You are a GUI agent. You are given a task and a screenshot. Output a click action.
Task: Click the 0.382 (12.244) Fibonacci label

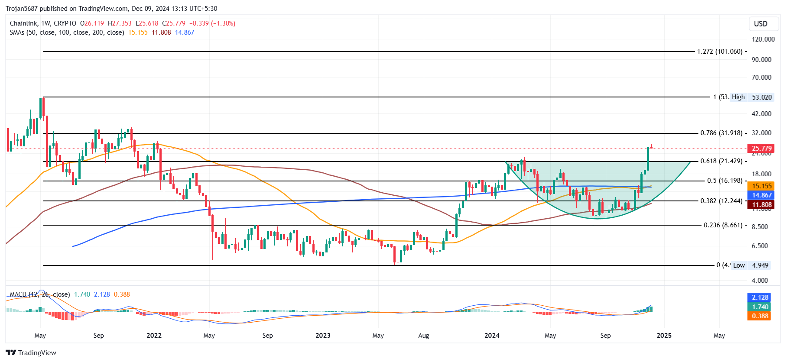pos(721,201)
